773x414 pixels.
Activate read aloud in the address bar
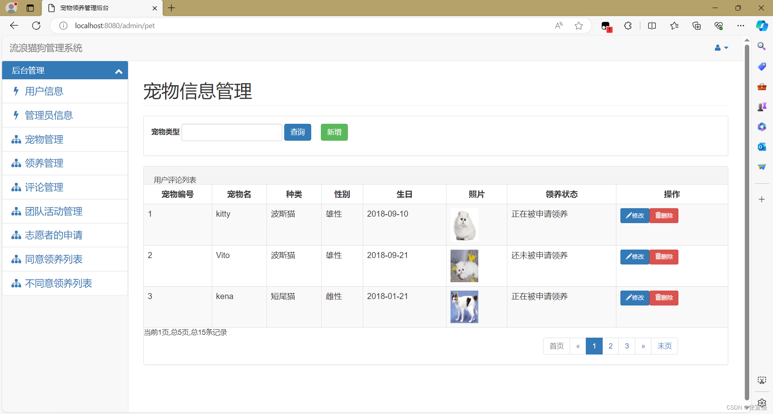coord(558,25)
